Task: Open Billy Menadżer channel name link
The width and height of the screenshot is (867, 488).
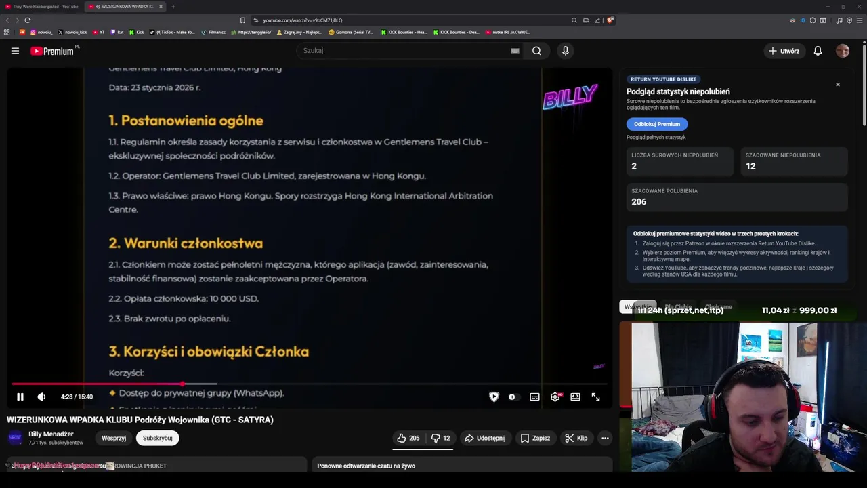Action: click(51, 434)
